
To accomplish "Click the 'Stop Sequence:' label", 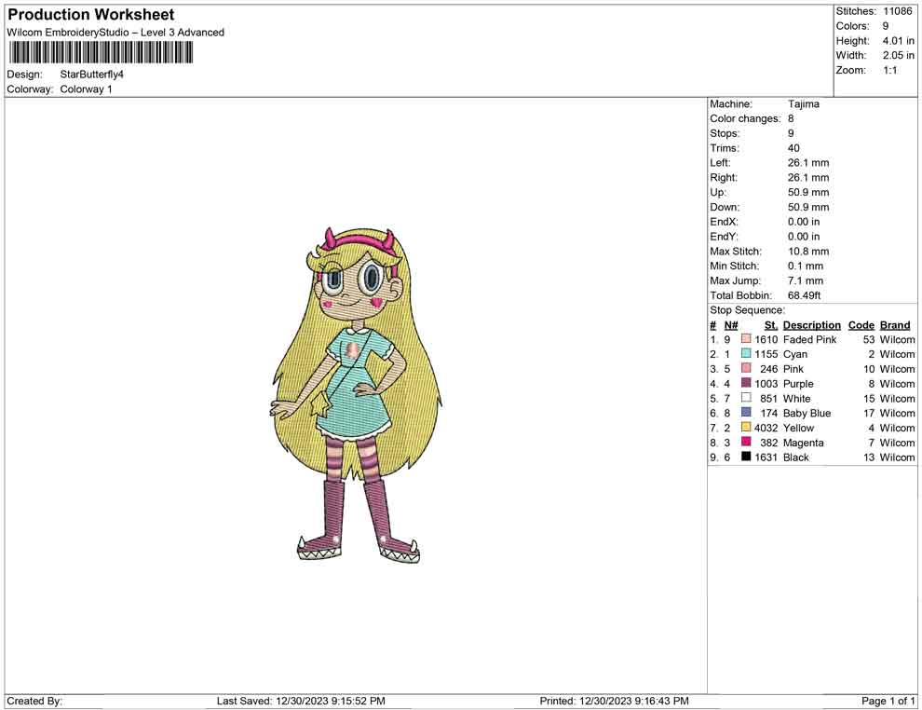I will pos(747,310).
